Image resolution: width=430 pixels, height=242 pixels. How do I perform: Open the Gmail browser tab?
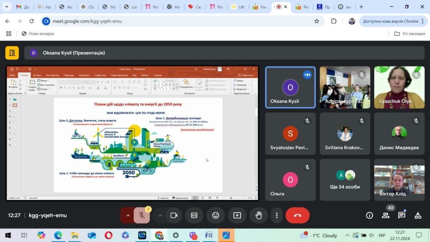(x=23, y=7)
